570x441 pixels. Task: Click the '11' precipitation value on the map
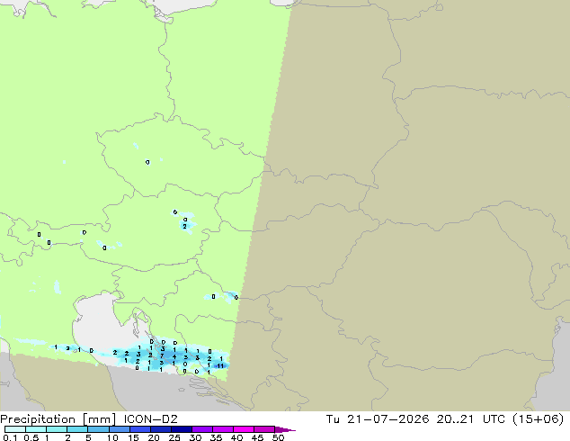point(220,365)
